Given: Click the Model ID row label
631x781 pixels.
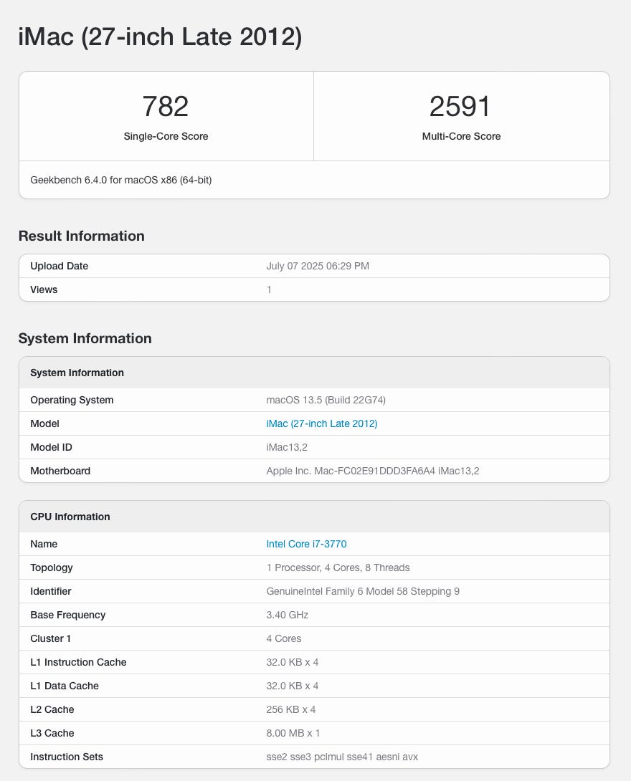Looking at the screenshot, I should pyautogui.click(x=52, y=447).
